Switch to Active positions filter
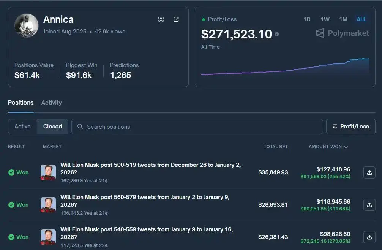The width and height of the screenshot is (382, 250). pos(22,127)
